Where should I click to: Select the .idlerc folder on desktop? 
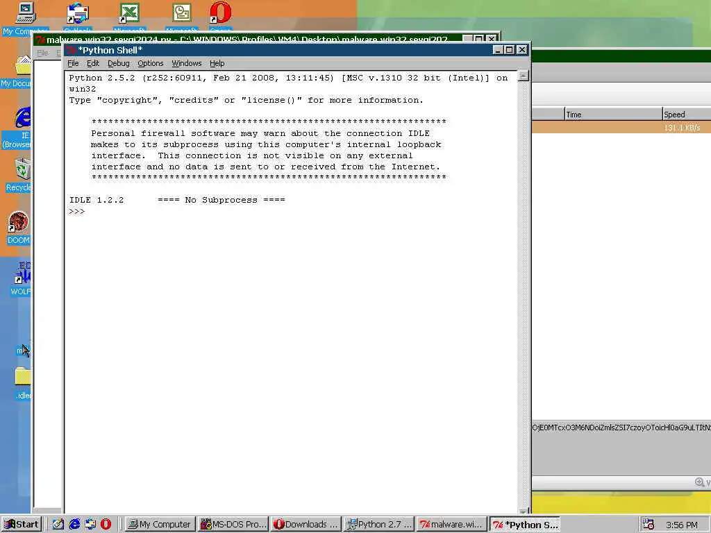click(x=23, y=383)
